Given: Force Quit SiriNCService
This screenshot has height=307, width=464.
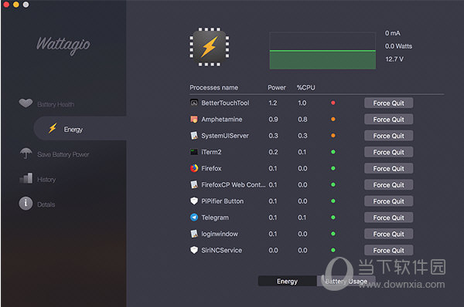Looking at the screenshot, I should click(x=388, y=251).
